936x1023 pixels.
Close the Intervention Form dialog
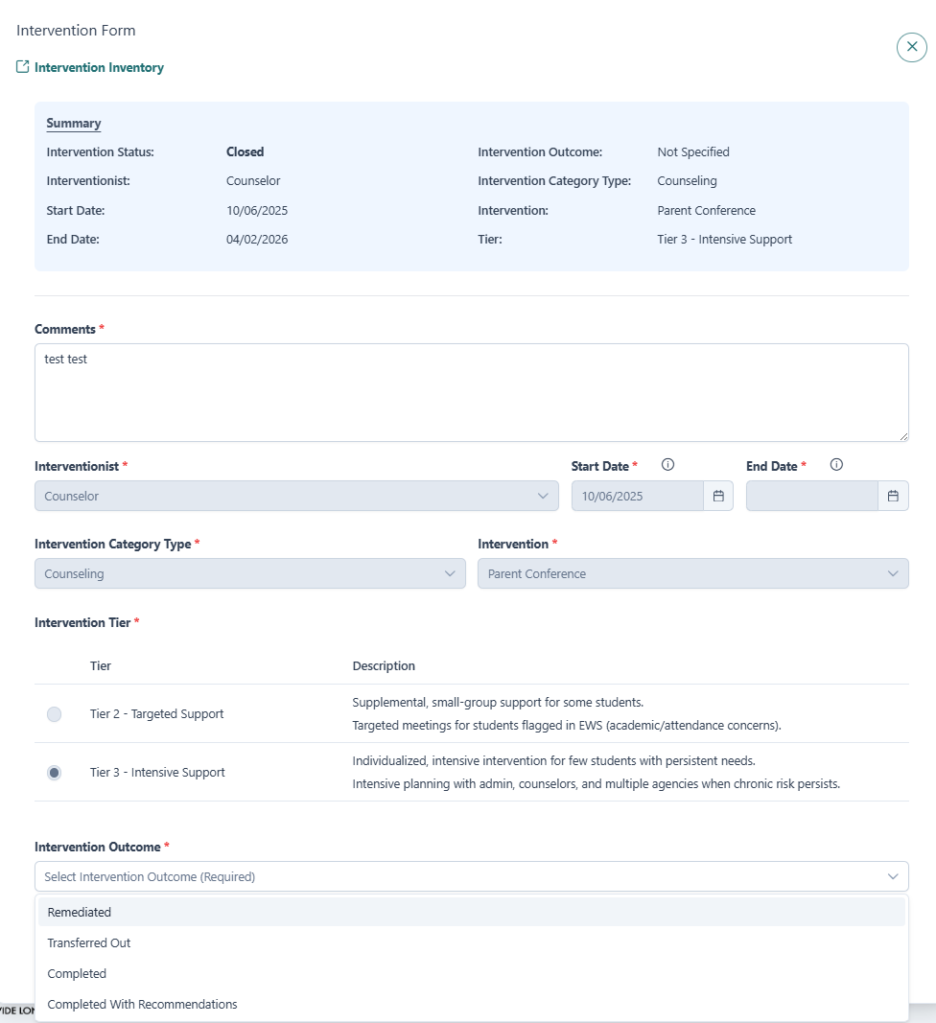[911, 47]
